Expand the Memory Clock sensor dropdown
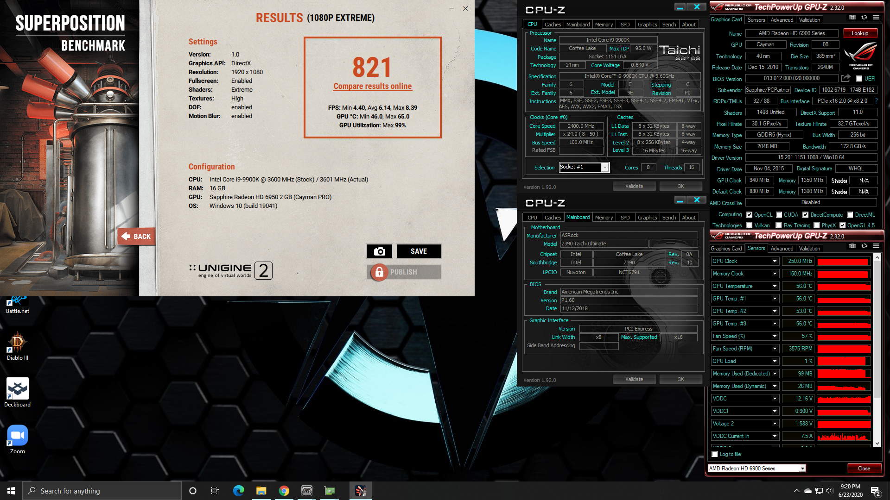Screen dimensions: 890x500 pyautogui.click(x=775, y=274)
